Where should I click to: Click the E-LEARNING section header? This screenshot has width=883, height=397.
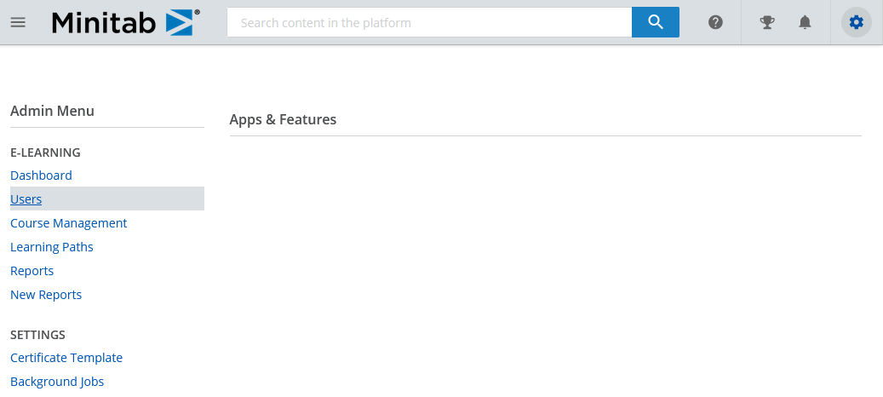pyautogui.click(x=46, y=152)
